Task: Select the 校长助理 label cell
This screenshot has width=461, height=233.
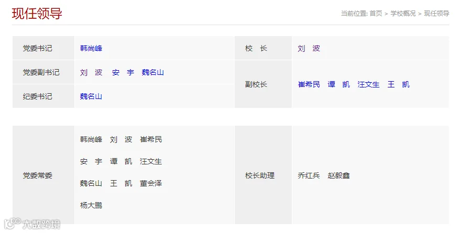Action: pyautogui.click(x=263, y=175)
